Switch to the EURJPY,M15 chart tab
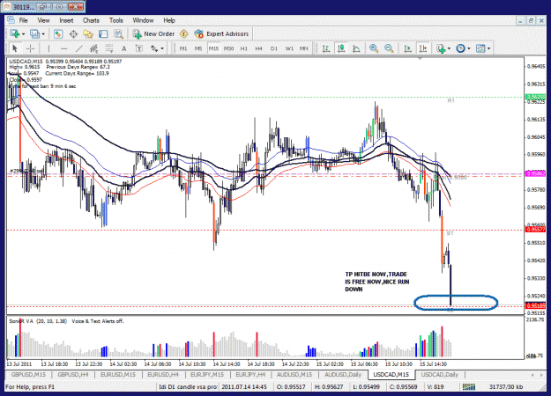 [207, 375]
